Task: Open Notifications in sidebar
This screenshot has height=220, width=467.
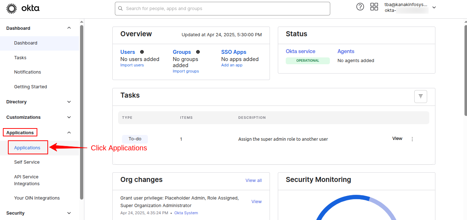Action: click(28, 72)
